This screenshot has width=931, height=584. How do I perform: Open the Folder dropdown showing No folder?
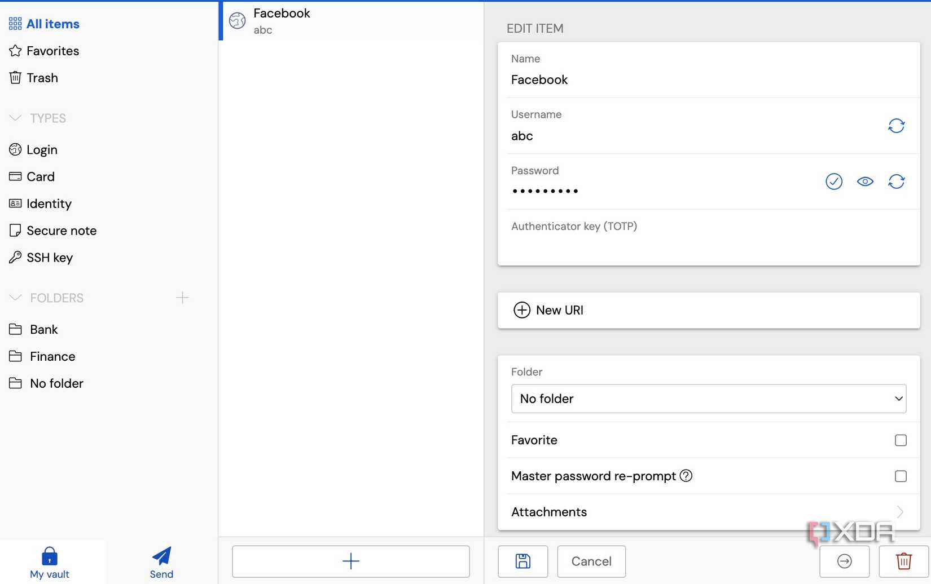click(x=709, y=399)
